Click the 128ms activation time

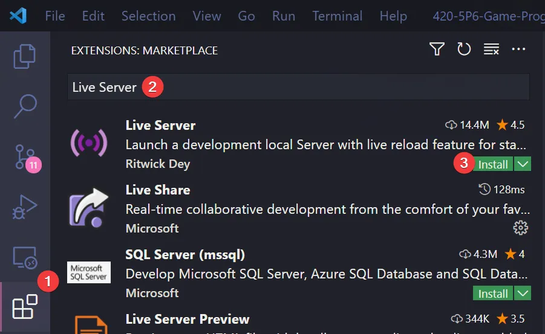pyautogui.click(x=501, y=190)
